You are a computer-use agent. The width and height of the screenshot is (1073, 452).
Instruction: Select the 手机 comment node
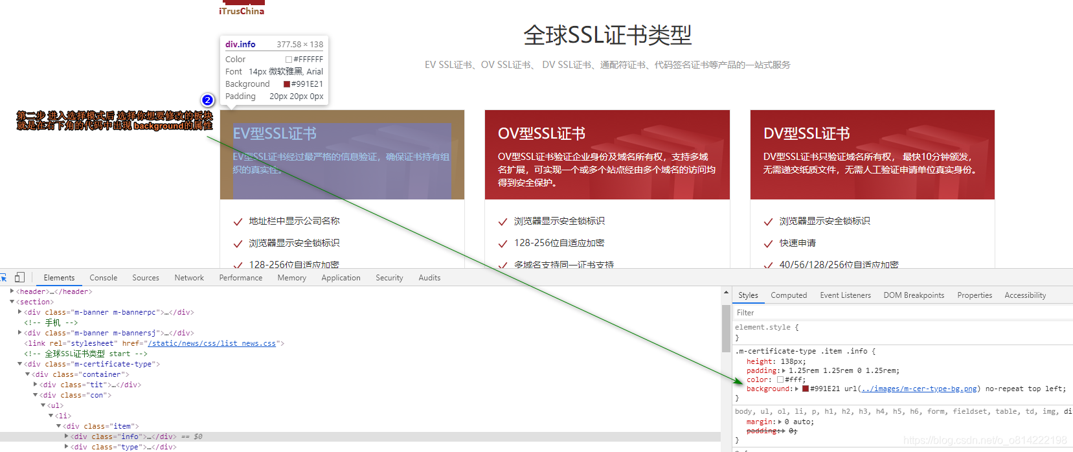tap(51, 322)
